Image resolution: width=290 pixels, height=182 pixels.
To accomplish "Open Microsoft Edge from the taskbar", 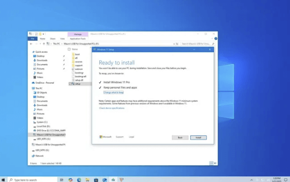I will pos(79,180).
